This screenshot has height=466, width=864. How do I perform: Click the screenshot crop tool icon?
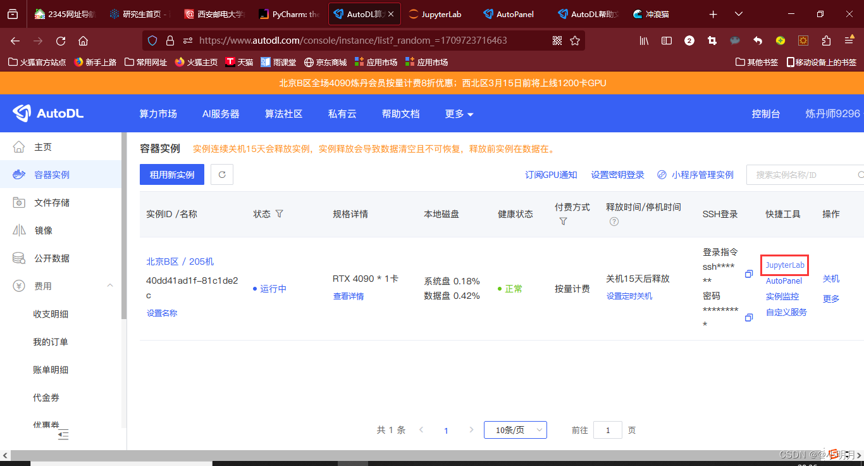[x=712, y=41]
